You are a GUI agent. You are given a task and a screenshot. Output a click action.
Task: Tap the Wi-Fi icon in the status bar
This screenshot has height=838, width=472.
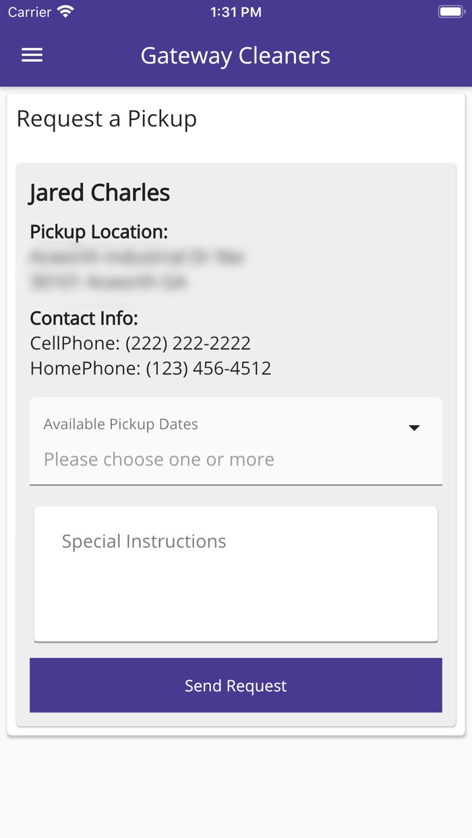coord(65,11)
